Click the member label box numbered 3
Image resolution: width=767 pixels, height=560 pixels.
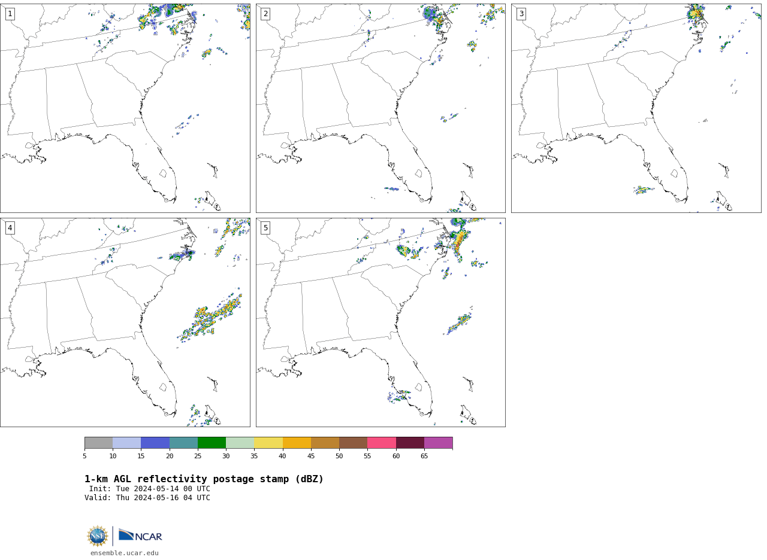pyautogui.click(x=521, y=14)
